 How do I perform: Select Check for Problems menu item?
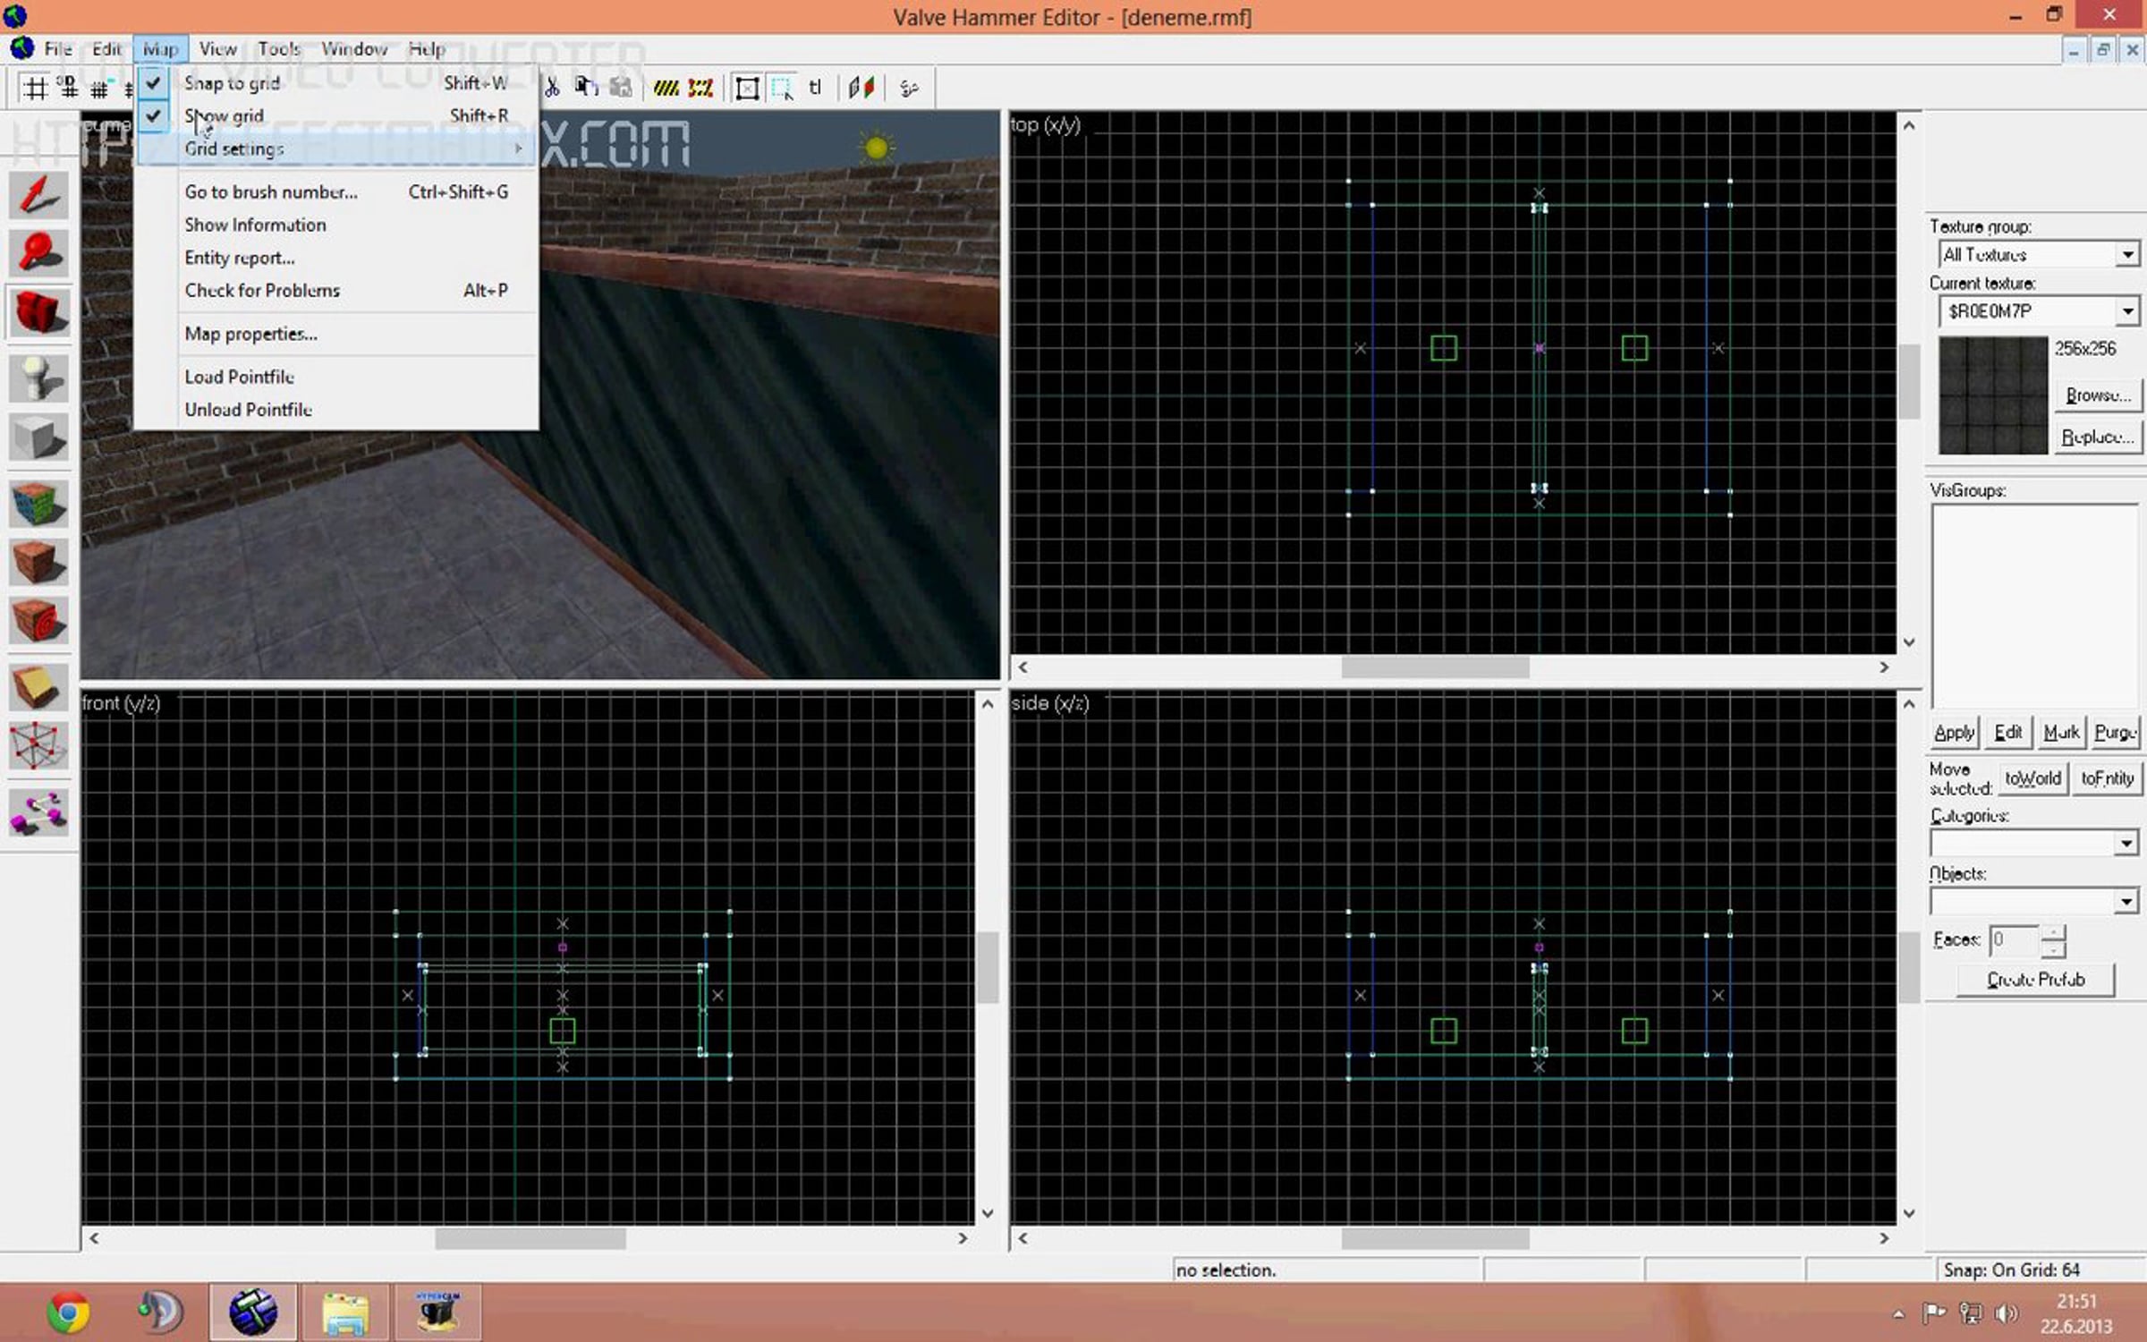336,291
